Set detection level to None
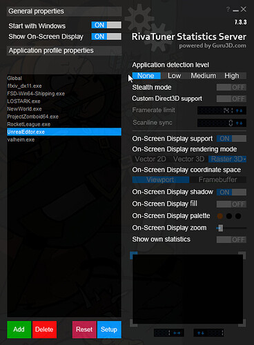This screenshot has width=254, height=345. point(146,76)
